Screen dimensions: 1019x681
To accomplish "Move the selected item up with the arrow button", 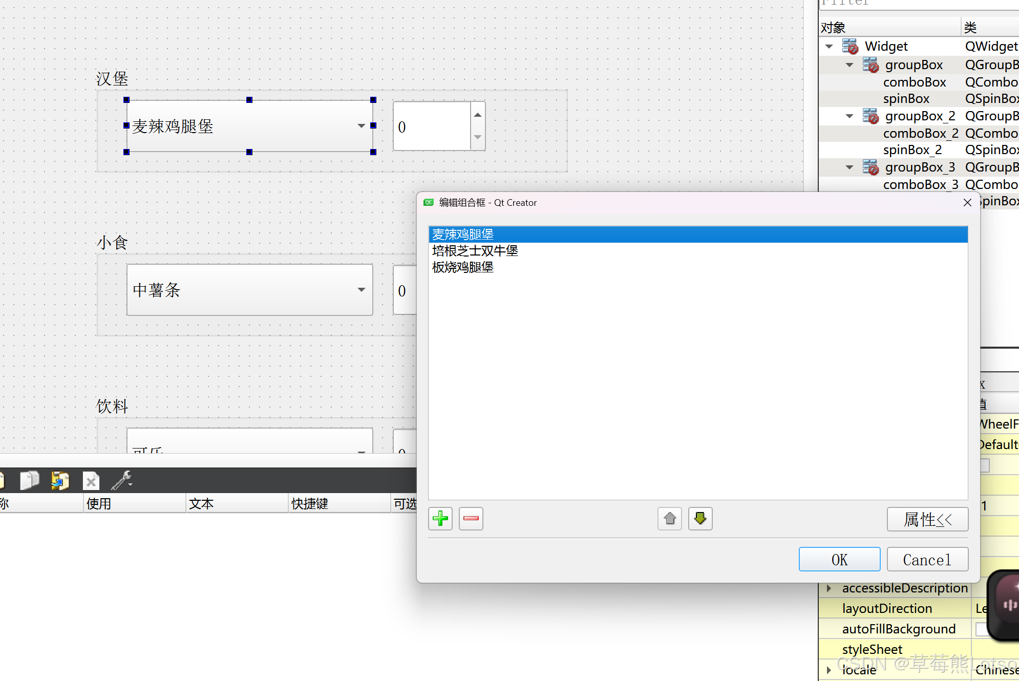I will (x=669, y=519).
